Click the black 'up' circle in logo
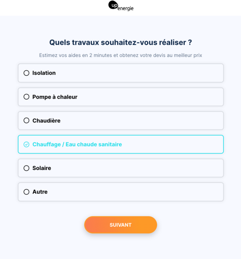The width and height of the screenshot is (241, 259). coord(113,5)
